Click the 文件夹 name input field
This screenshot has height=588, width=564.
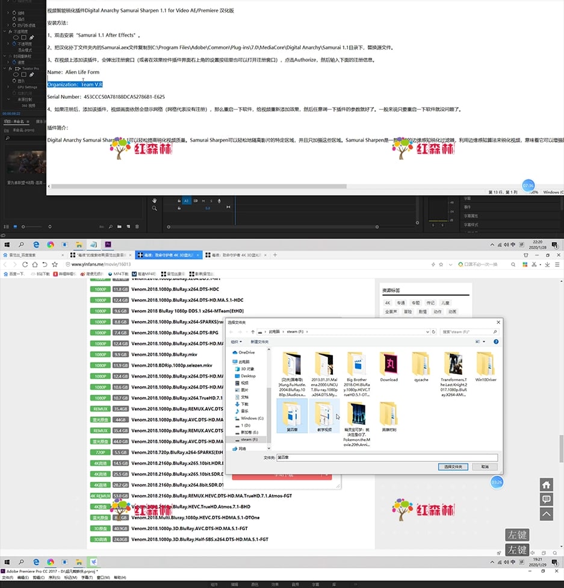[x=387, y=457]
